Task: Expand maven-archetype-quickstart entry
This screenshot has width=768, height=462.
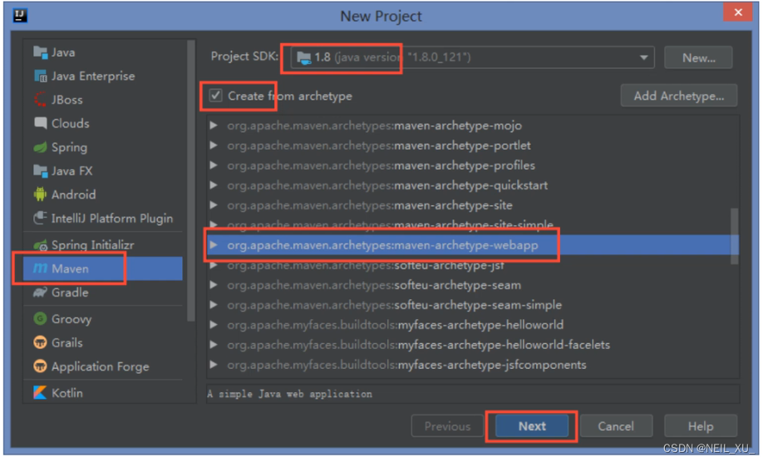Action: click(x=214, y=185)
